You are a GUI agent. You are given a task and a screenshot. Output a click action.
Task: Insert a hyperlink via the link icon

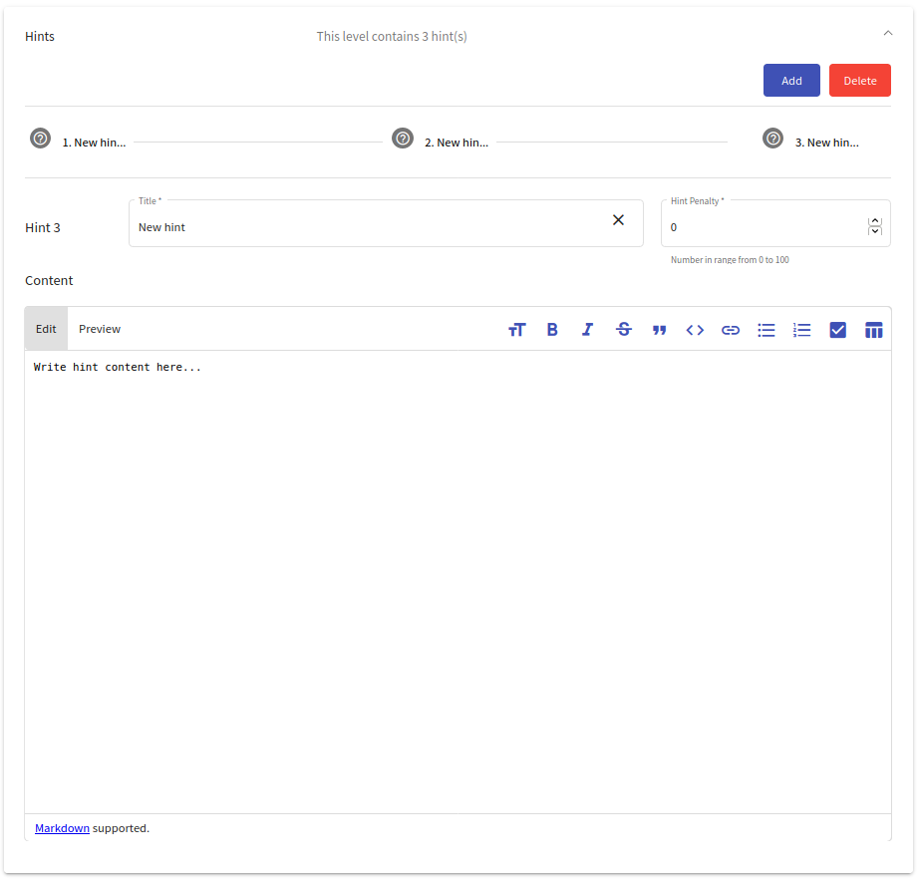pos(731,330)
